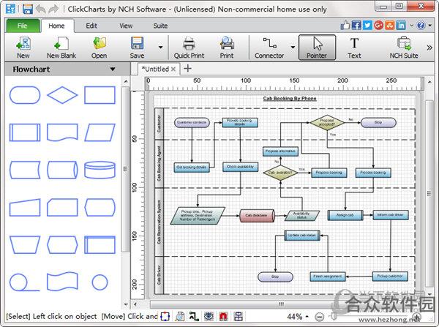Pick the document shape with wavy bottom

(62, 132)
